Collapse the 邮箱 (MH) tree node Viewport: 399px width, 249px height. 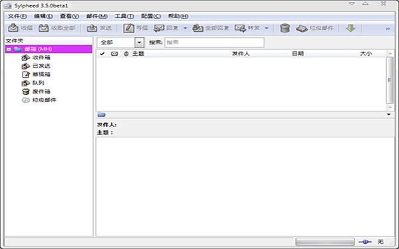pyautogui.click(x=9, y=49)
